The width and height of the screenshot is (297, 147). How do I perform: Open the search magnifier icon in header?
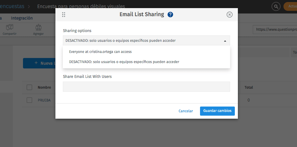[x=276, y=7]
